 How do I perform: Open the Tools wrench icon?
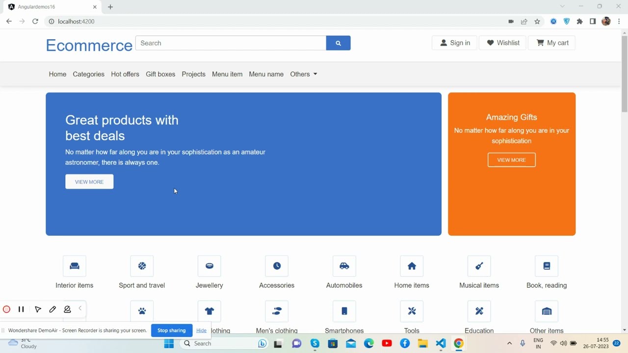[x=412, y=311]
